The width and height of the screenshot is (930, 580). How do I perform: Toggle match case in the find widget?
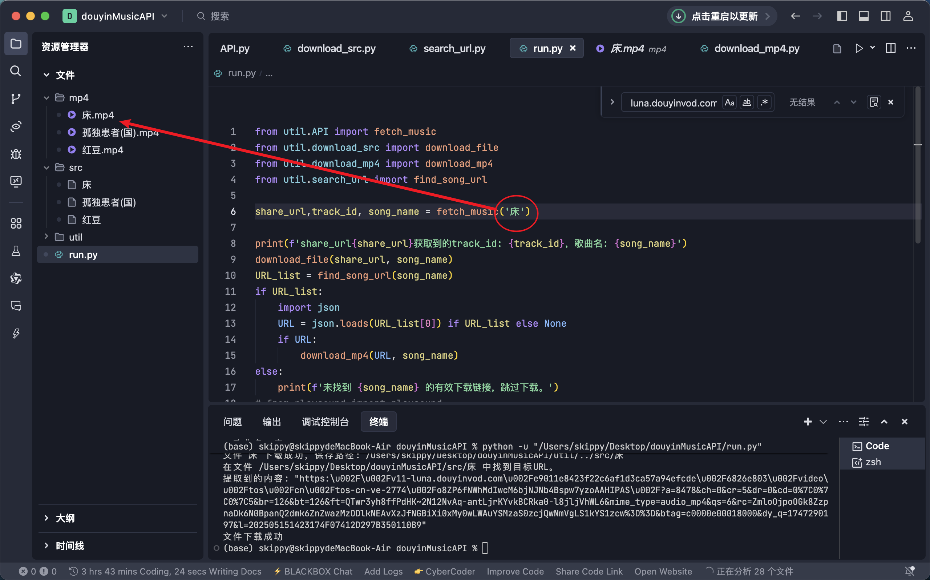729,102
